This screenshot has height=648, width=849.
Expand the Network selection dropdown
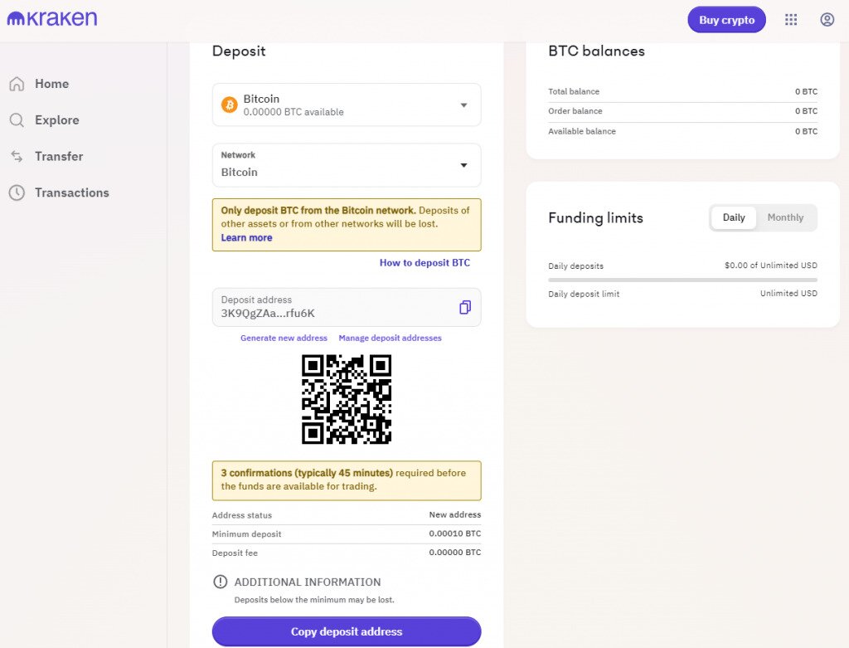pyautogui.click(x=346, y=165)
